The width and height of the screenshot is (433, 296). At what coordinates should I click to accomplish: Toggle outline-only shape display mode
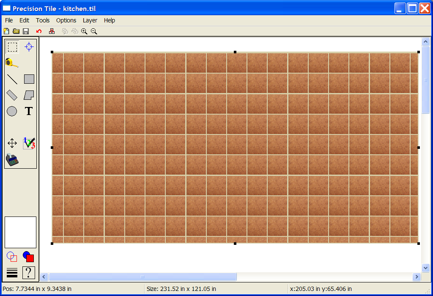coord(12,257)
